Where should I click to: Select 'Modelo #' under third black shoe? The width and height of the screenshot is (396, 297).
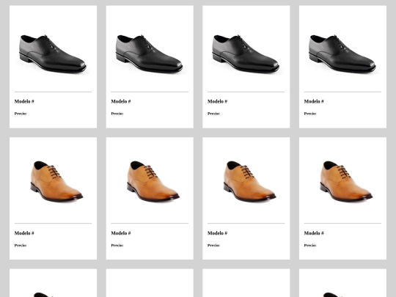point(218,101)
